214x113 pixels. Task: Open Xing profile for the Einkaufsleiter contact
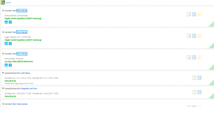coord(10,22)
